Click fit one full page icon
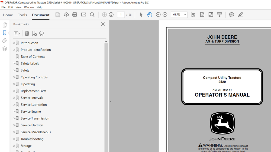 tap(202, 15)
